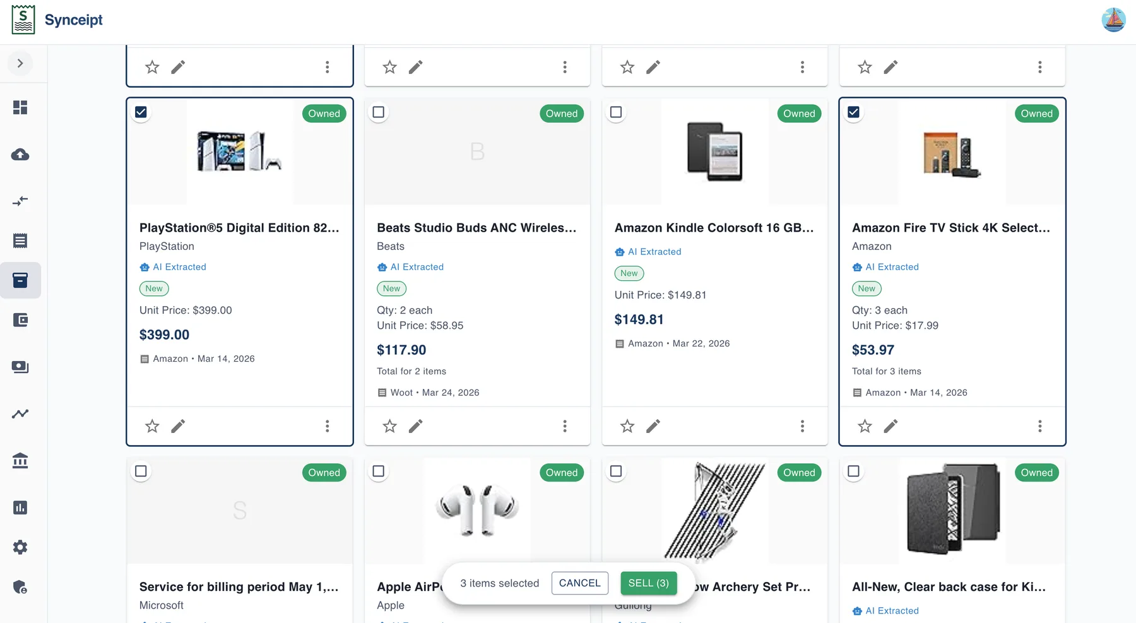
Task: Open the receipts list icon in sidebar
Action: point(20,240)
